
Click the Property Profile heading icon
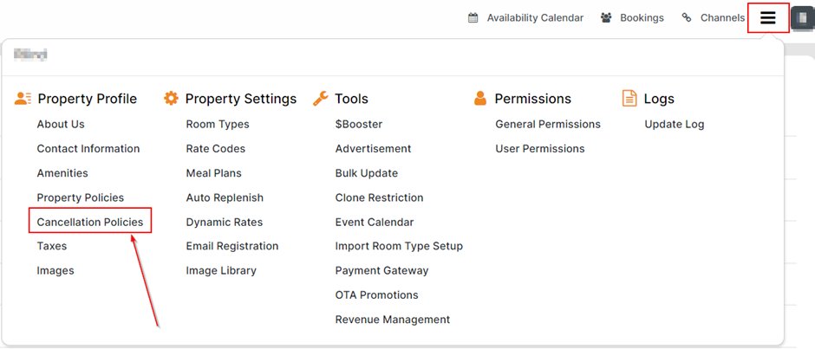point(23,99)
